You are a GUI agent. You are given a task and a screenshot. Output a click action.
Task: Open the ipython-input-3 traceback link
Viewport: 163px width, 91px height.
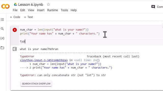[44, 60]
